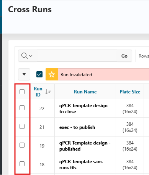Select the checkbox for run 21
Screen dimensions: 149x175
(22, 127)
